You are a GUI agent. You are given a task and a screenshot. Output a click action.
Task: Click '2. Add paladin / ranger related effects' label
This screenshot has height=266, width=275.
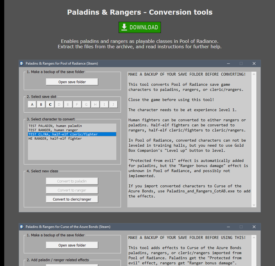(58, 260)
